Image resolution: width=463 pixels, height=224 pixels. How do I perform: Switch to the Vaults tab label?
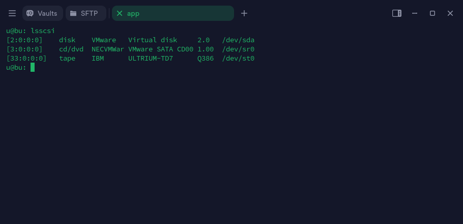tap(47, 13)
